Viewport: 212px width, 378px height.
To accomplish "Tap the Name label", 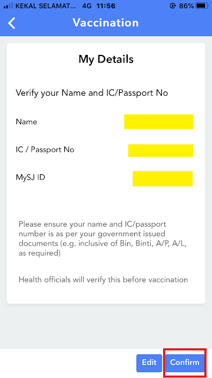I will (26, 122).
